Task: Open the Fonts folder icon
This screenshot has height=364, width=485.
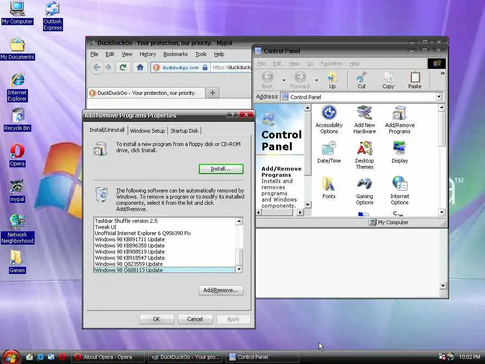Action: [329, 188]
